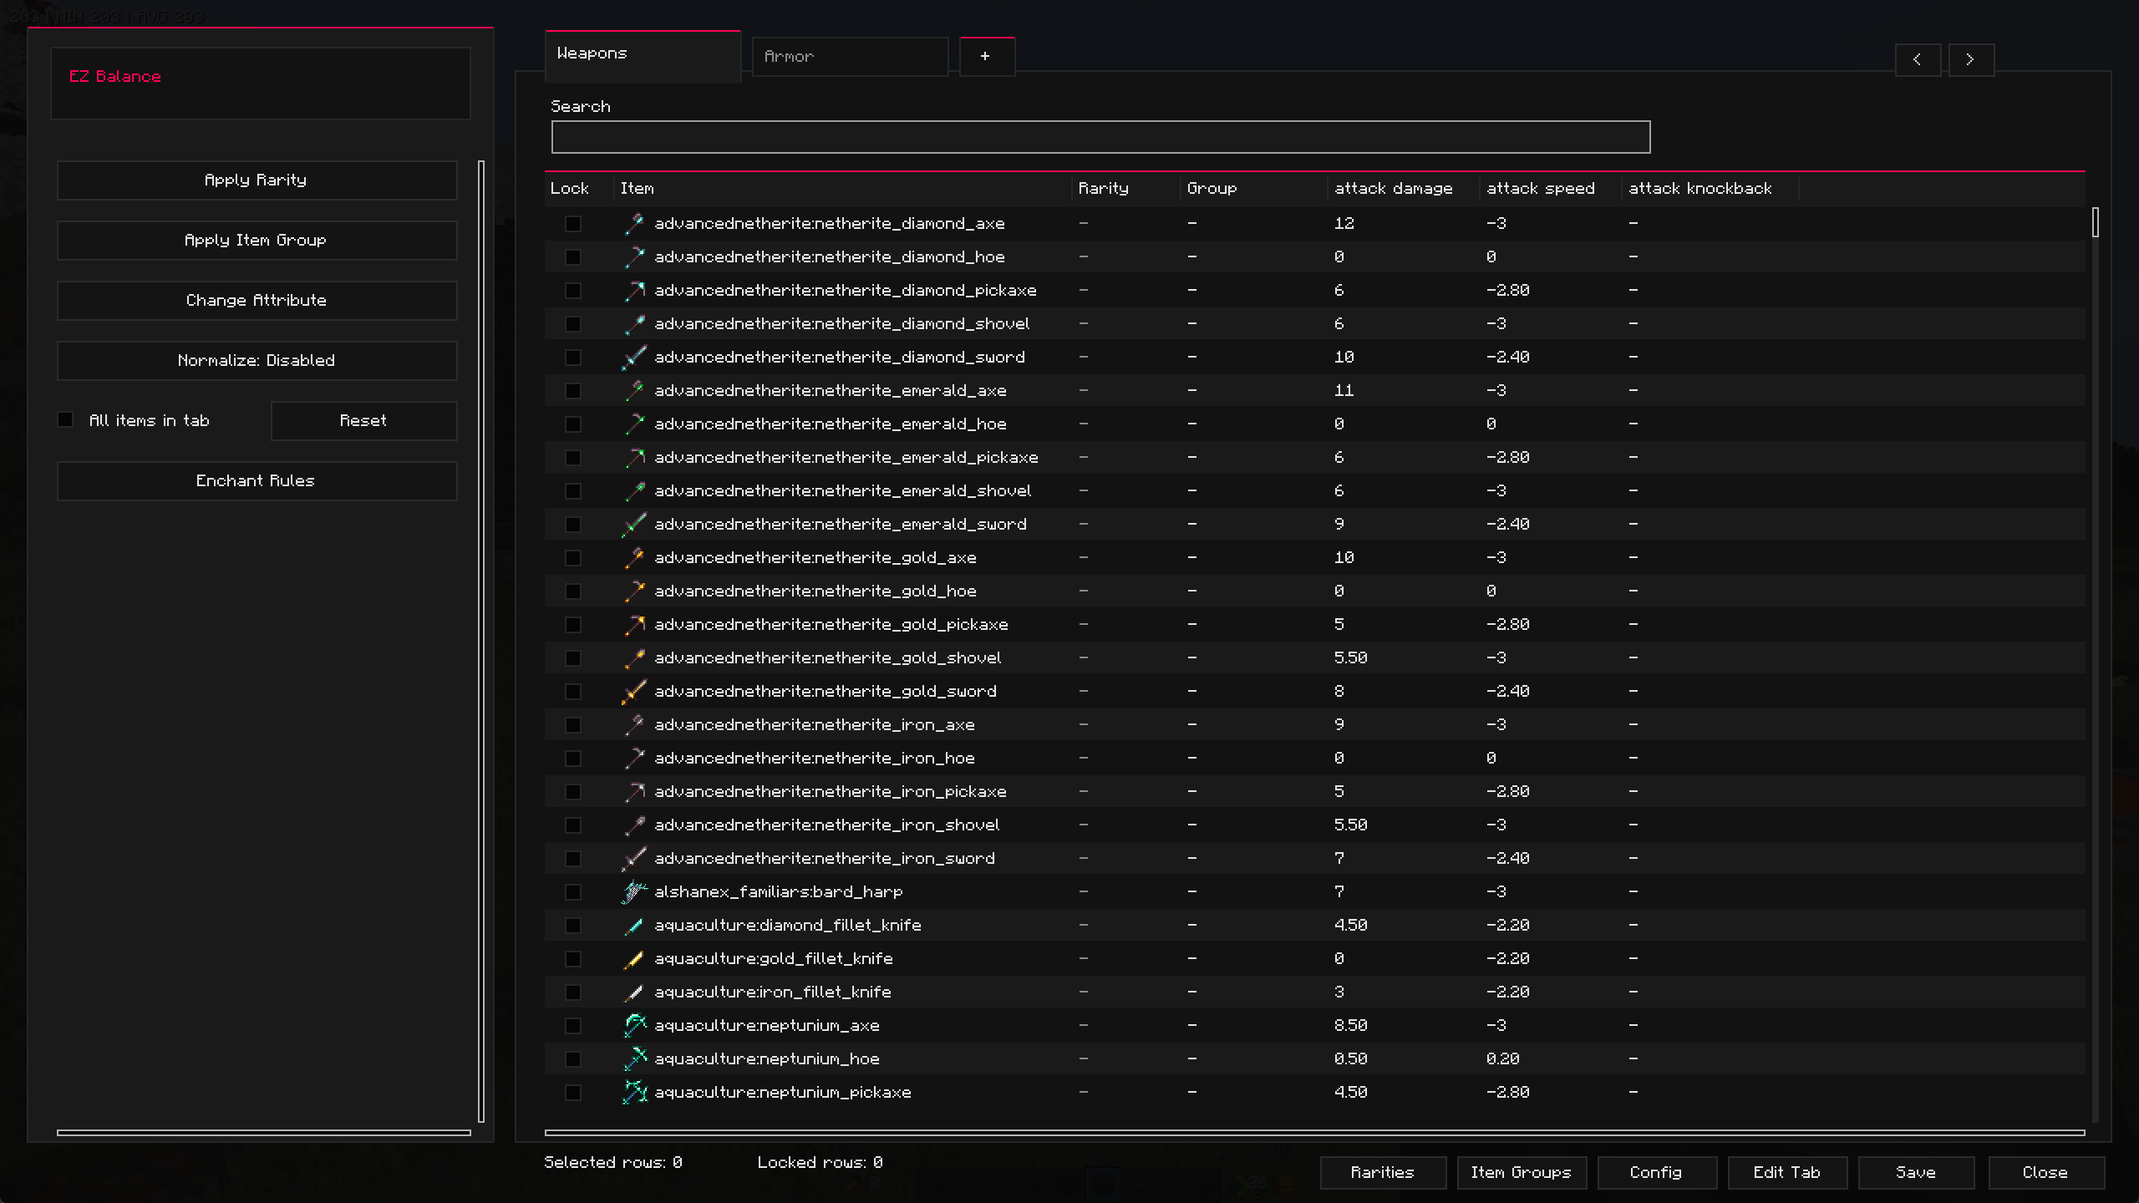
Task: Open the Config screen
Action: [x=1657, y=1172]
